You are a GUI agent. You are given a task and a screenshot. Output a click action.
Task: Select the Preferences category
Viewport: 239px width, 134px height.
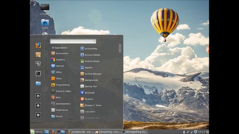click(60, 110)
